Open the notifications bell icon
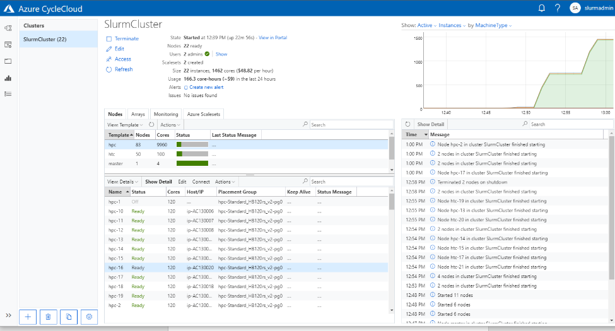615x331 pixels. [542, 8]
